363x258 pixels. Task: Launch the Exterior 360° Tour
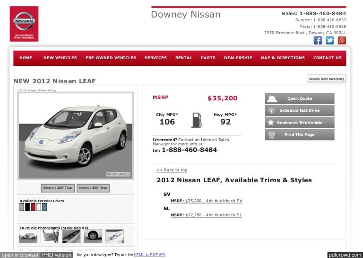[x=58, y=188]
